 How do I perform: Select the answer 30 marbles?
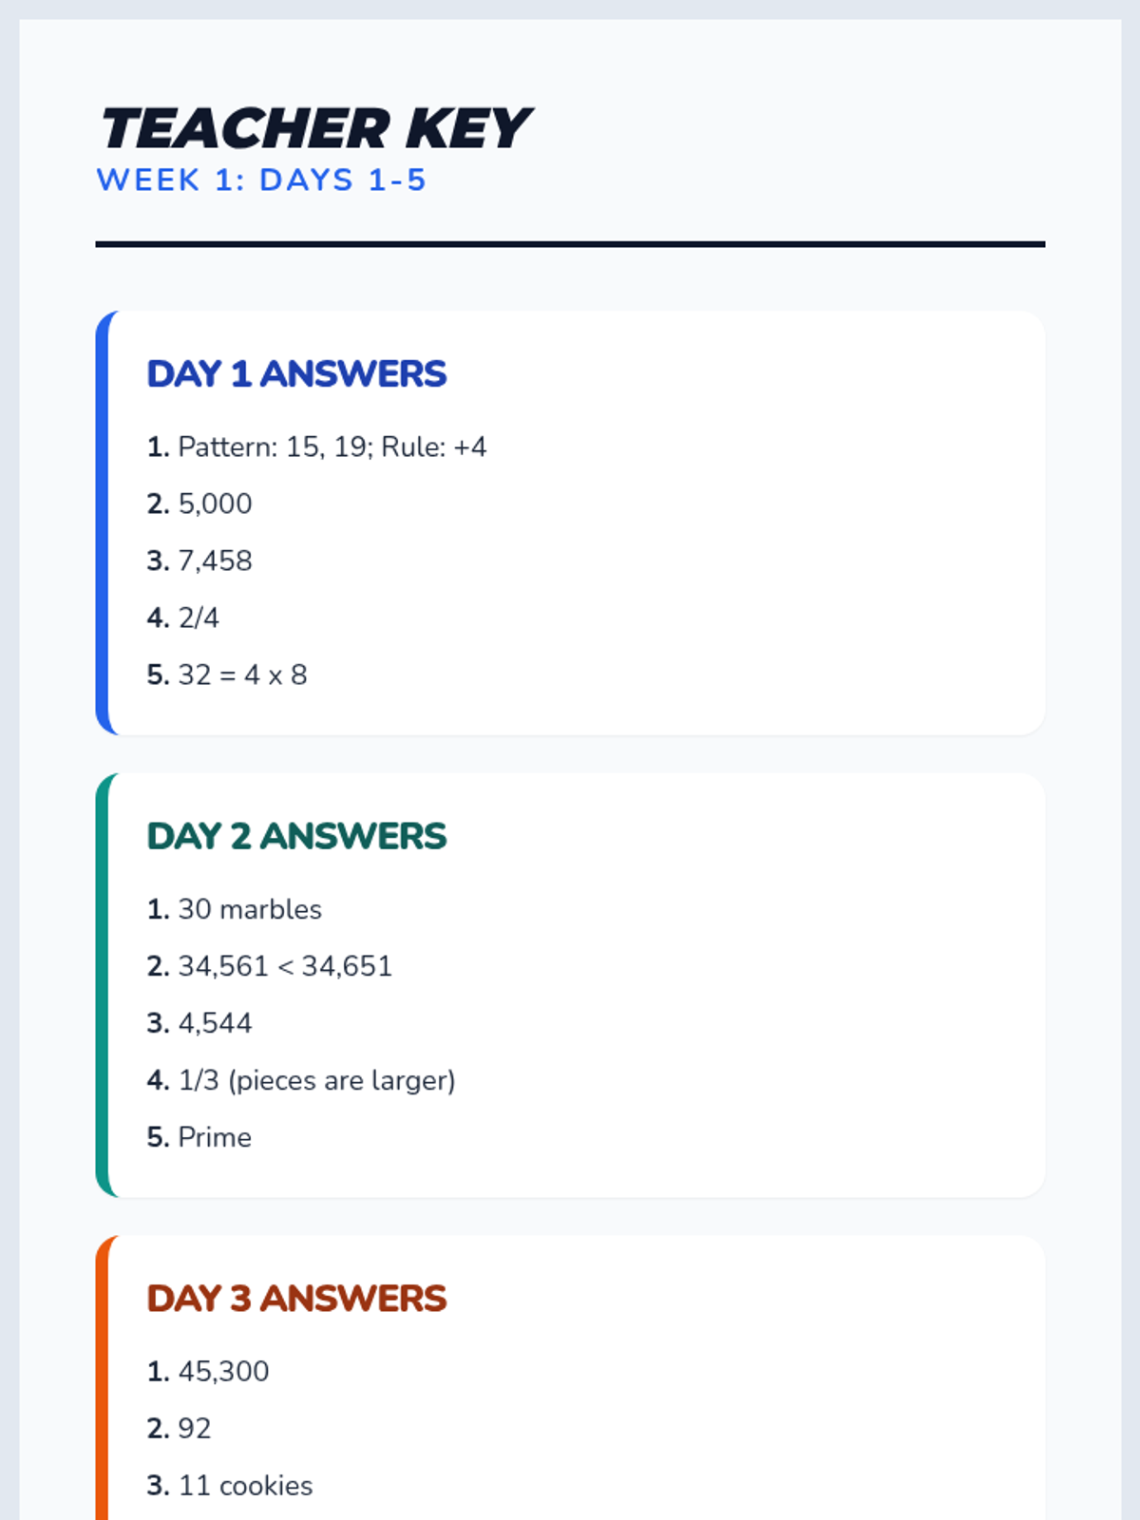(x=250, y=909)
